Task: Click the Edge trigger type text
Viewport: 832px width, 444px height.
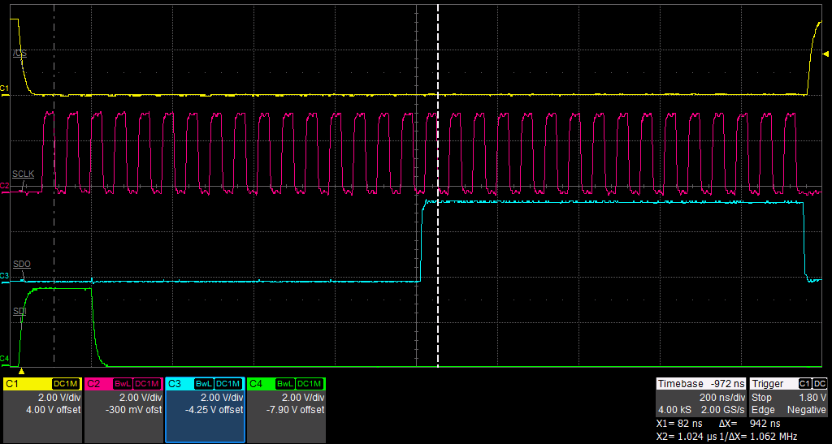Action: pyautogui.click(x=763, y=410)
